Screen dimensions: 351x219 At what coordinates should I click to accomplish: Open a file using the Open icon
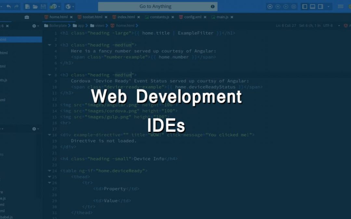point(36,6)
